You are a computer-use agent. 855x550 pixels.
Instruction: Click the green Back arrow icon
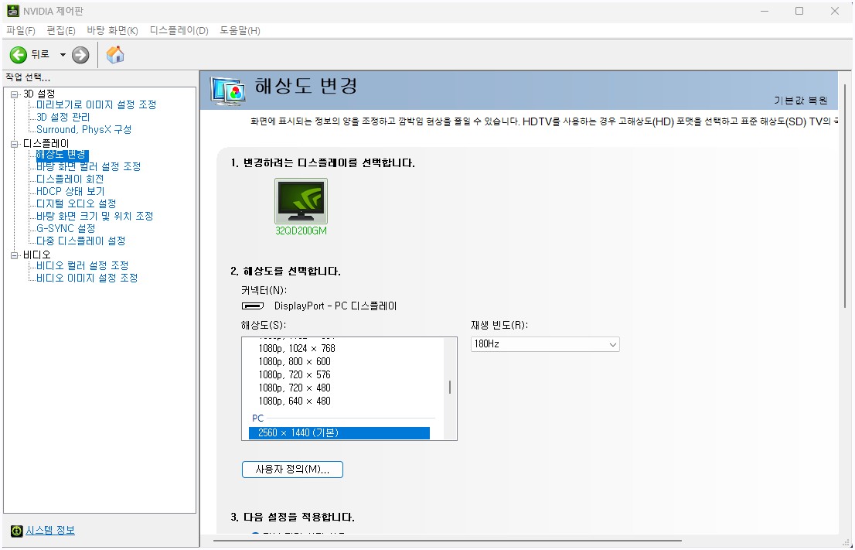point(18,55)
